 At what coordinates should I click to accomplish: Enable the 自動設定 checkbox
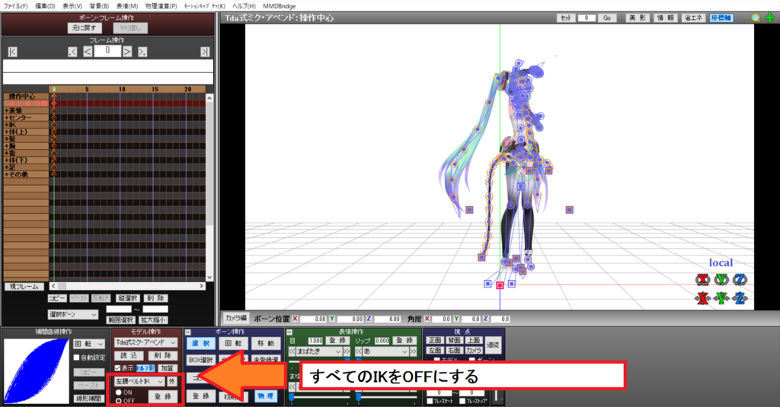[x=77, y=358]
